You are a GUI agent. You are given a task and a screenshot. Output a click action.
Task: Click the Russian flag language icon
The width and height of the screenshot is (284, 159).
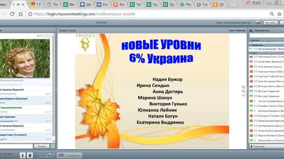click(258, 23)
